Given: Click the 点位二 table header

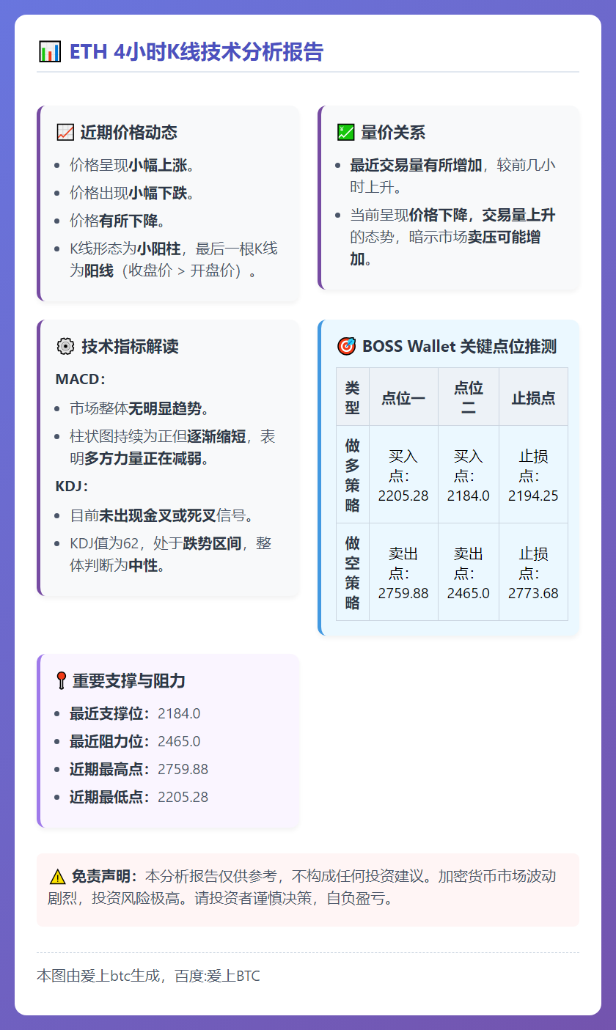Looking at the screenshot, I should [469, 397].
